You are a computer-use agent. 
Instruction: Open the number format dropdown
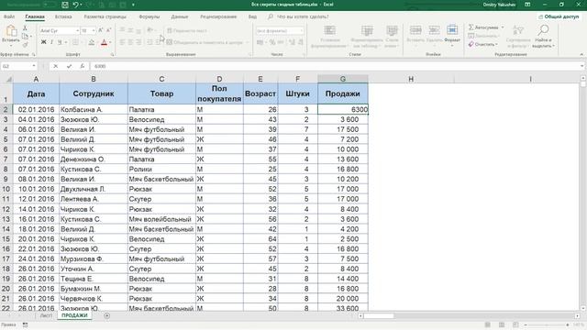(x=301, y=30)
